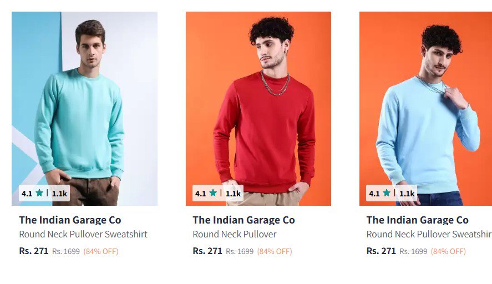492x284 pixels.
Task: Open the first The Indian Garage Co brand link
Action: click(x=70, y=220)
